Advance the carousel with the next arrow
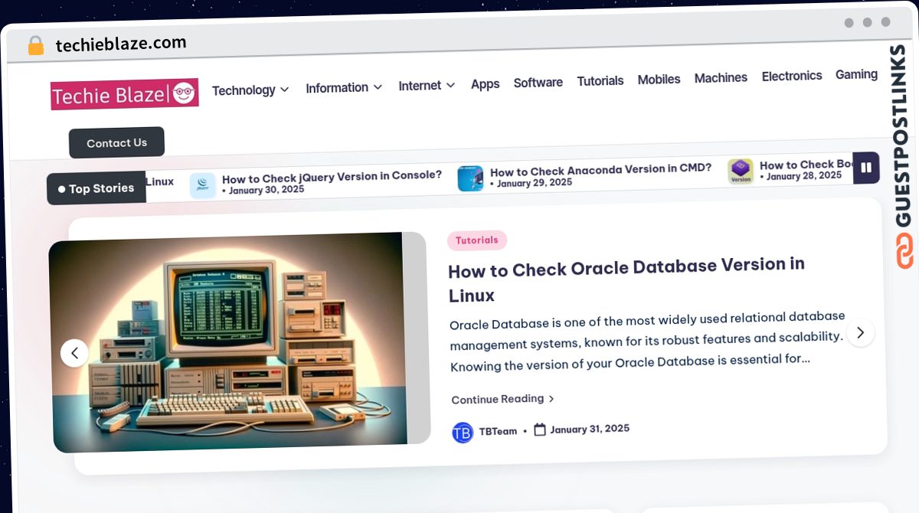 (860, 332)
